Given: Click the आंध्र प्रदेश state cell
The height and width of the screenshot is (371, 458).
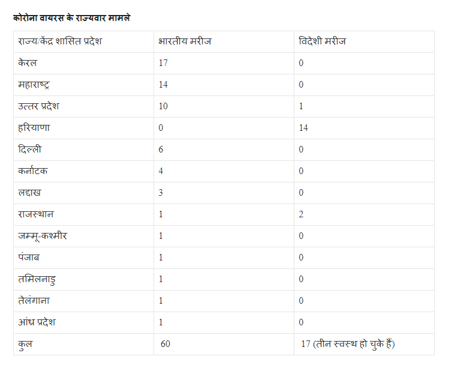Looking at the screenshot, I should [x=83, y=323].
